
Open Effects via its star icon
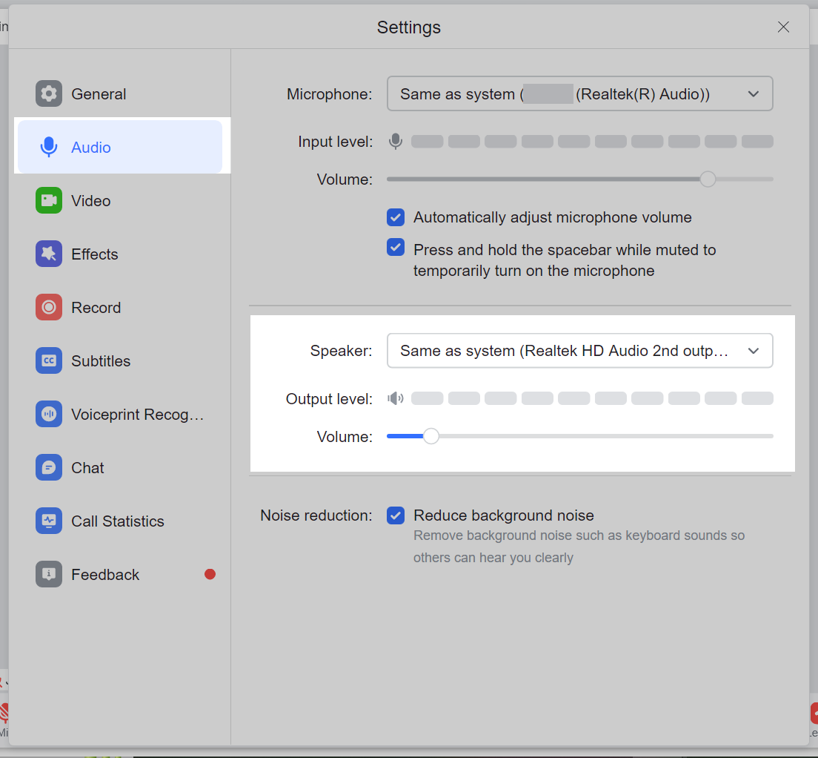point(49,254)
